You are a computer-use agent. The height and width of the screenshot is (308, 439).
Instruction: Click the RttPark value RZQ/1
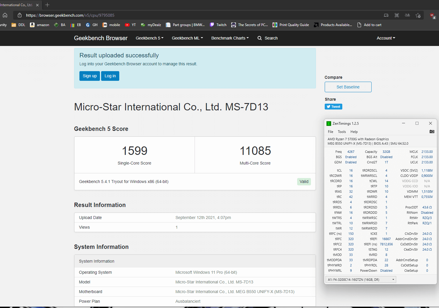click(x=427, y=223)
